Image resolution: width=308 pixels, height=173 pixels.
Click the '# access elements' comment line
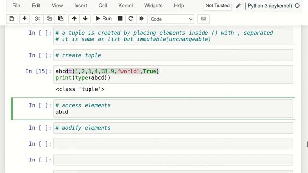(83, 105)
